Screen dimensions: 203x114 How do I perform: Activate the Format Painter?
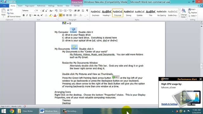point(14,16)
